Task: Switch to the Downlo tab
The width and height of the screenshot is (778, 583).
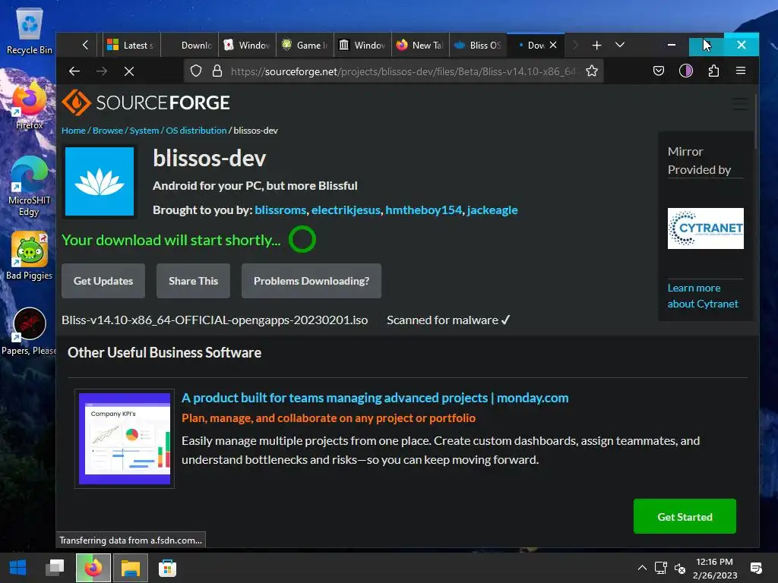Action: (189, 45)
